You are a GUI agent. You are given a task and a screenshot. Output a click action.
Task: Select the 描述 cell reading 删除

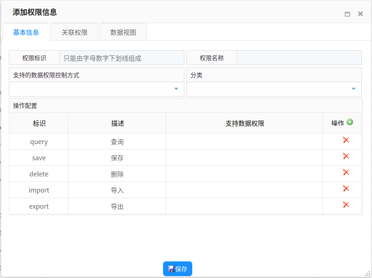[117, 174]
